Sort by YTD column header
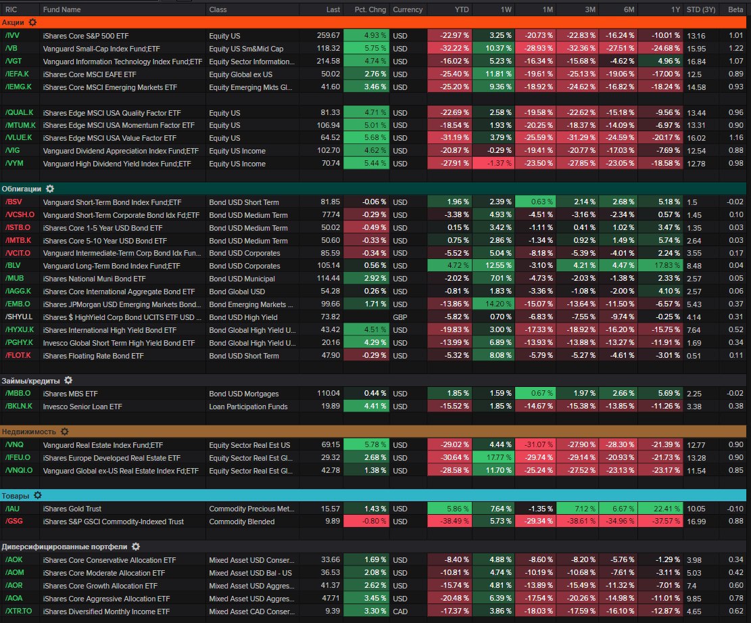This screenshot has width=751, height=623. [x=462, y=9]
